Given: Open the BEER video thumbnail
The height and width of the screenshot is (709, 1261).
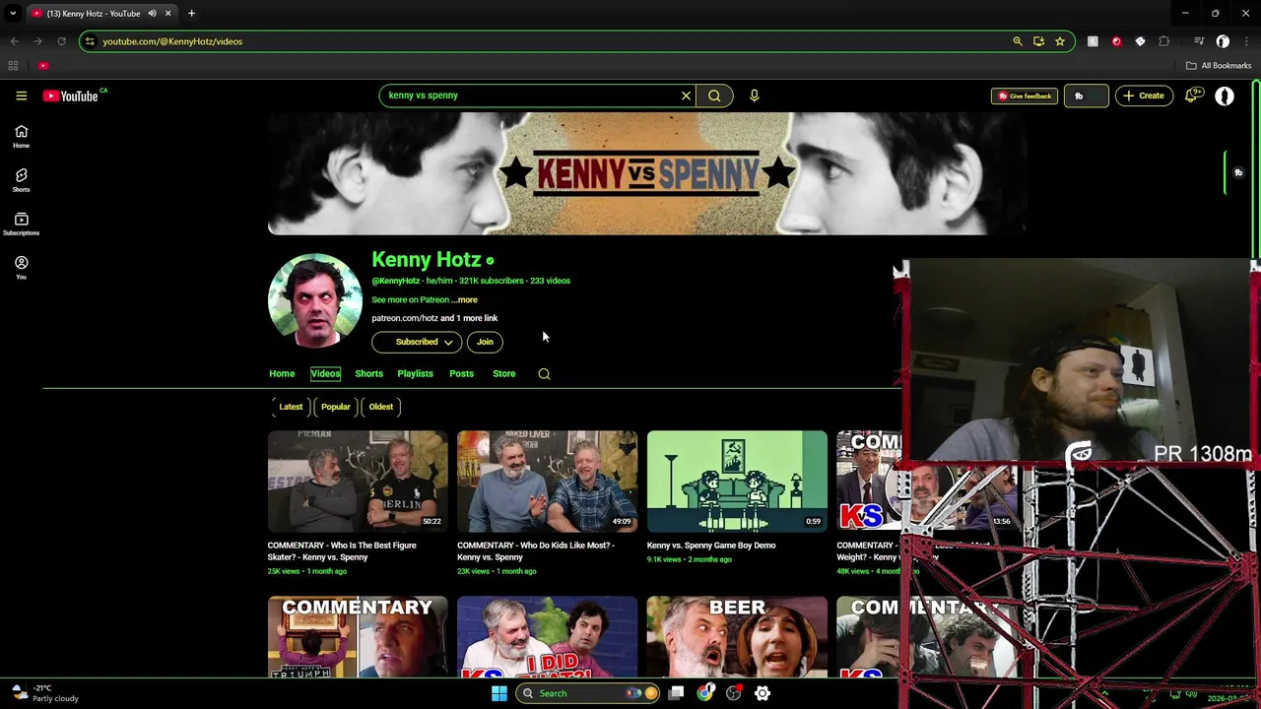Looking at the screenshot, I should coord(737,636).
